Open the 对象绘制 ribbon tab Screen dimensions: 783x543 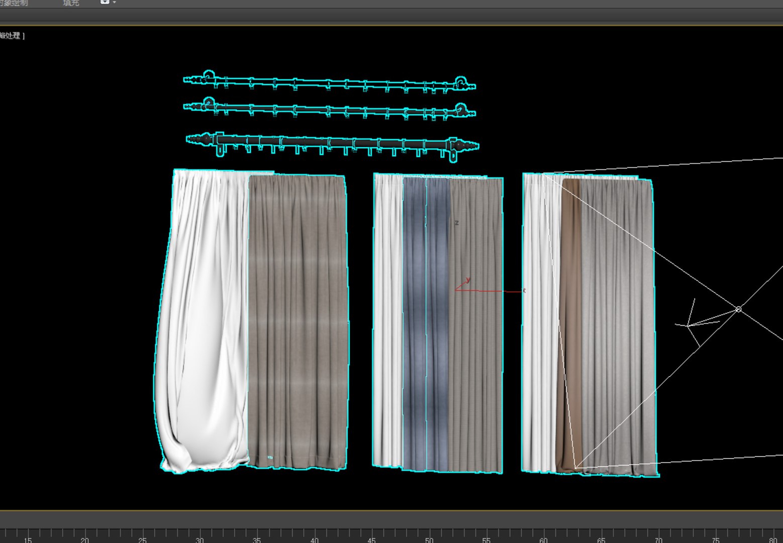tap(14, 3)
